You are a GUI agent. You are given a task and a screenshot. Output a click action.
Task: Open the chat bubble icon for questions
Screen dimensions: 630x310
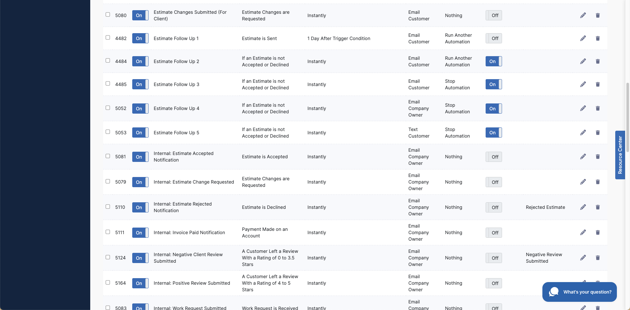(554, 292)
